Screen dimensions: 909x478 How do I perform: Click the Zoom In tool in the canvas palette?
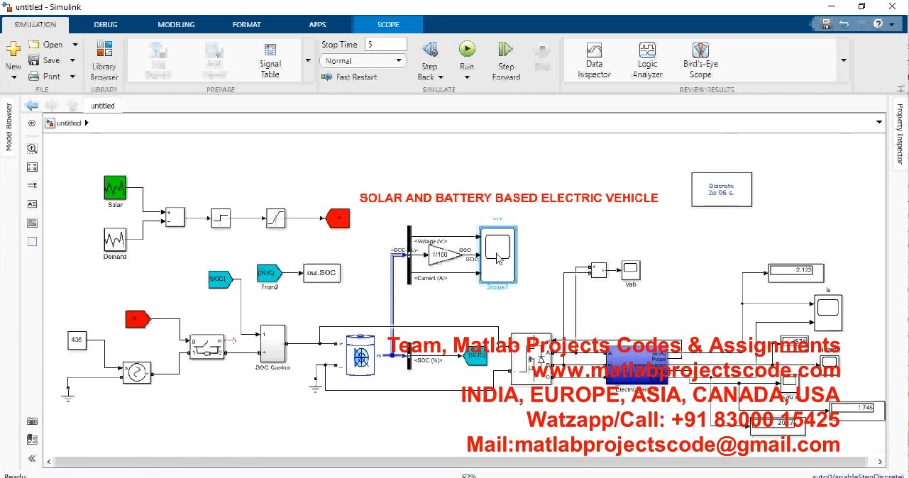(x=32, y=149)
